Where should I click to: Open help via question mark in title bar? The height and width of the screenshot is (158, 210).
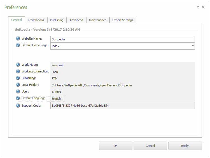pyautogui.click(x=198, y=7)
